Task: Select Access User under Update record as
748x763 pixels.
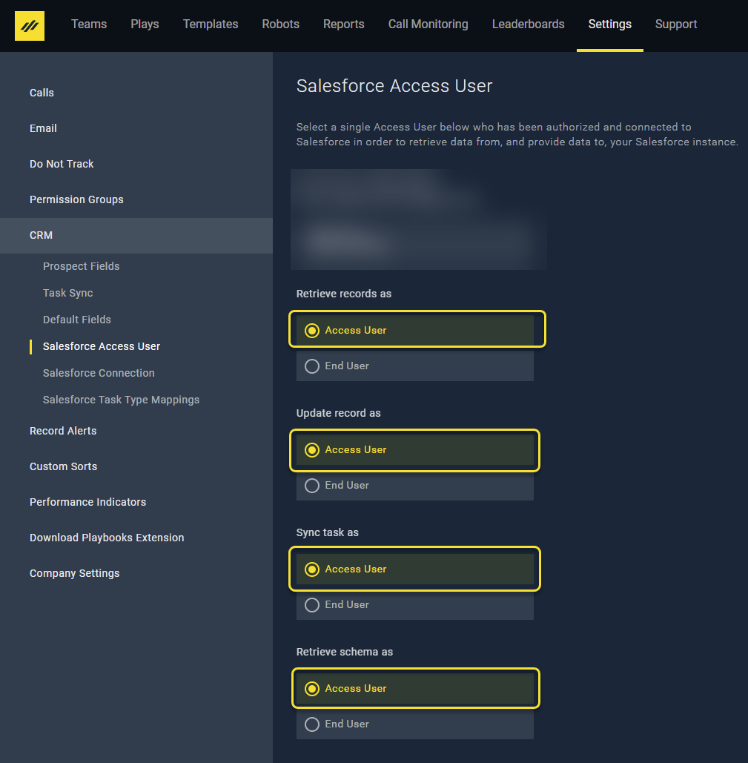Action: point(312,450)
